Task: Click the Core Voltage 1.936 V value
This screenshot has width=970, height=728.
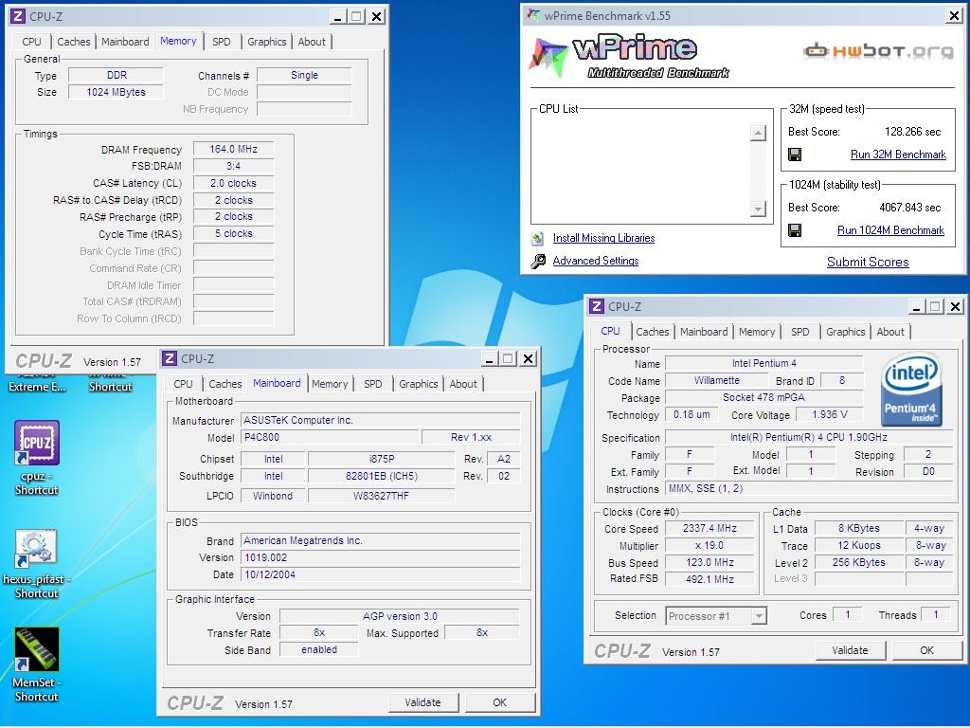Action: coord(830,414)
